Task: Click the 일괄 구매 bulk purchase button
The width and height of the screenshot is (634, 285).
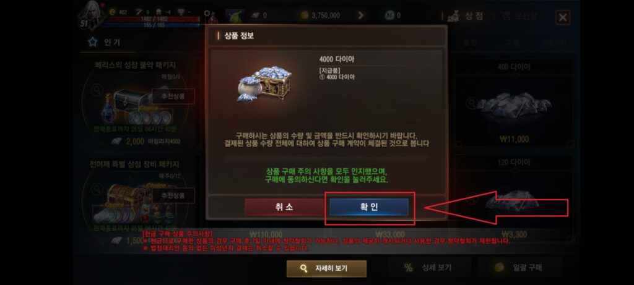Action: click(x=520, y=268)
